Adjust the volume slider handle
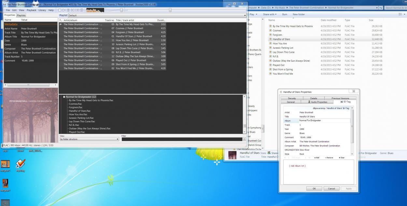Image resolution: width=407 pixels, height=206 pixels. pos(121,10)
